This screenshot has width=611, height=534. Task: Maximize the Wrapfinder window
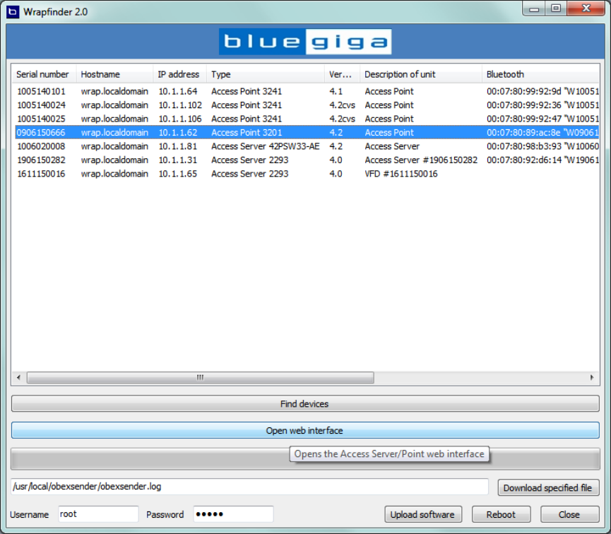[556, 8]
